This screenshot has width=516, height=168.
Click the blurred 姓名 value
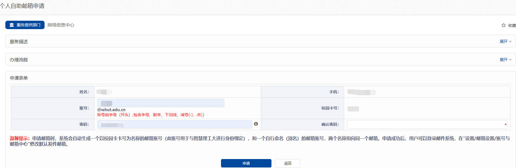click(x=104, y=92)
